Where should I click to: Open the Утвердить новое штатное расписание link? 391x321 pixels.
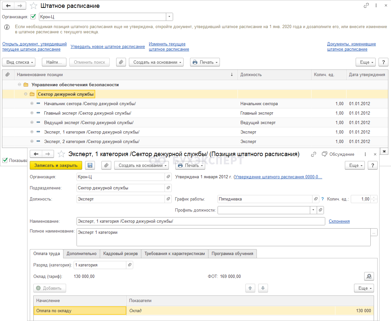(x=108, y=47)
